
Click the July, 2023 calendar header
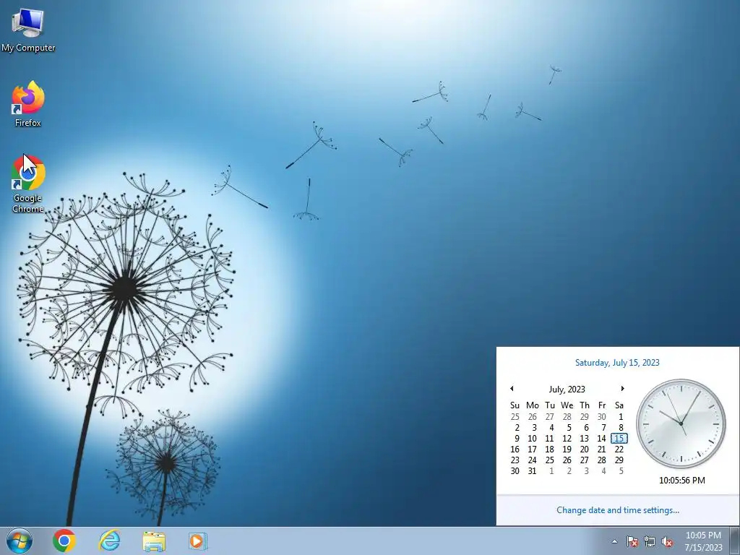pos(567,390)
